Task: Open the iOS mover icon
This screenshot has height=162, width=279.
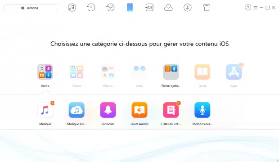Action: [149, 8]
